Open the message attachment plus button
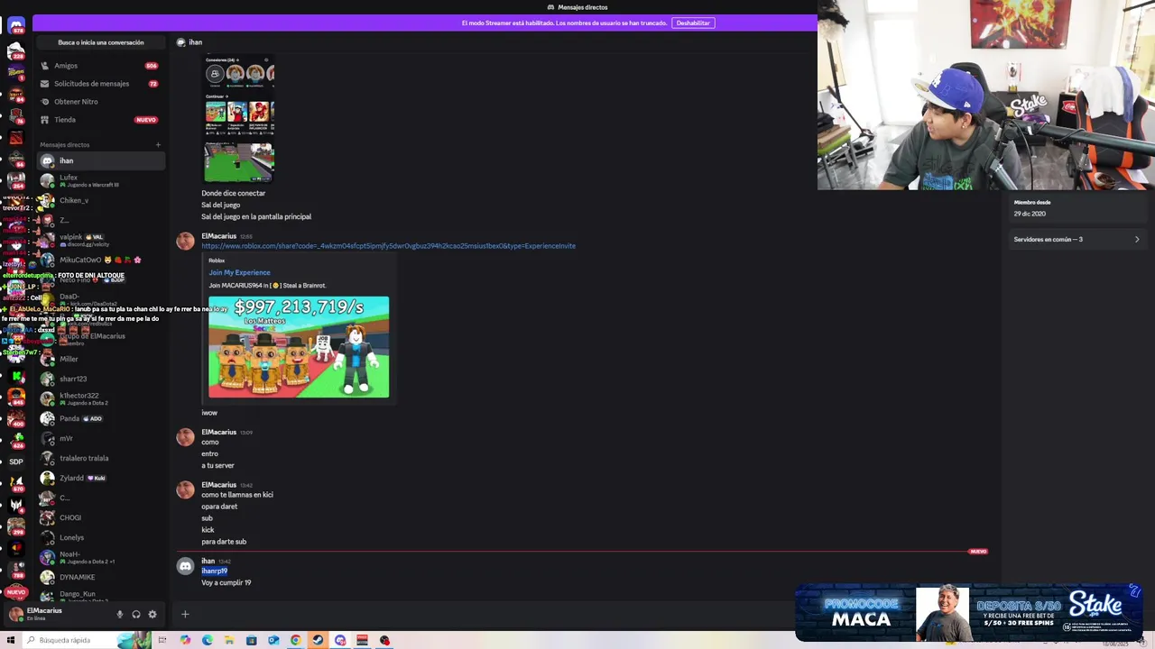1155x649 pixels. (x=185, y=615)
